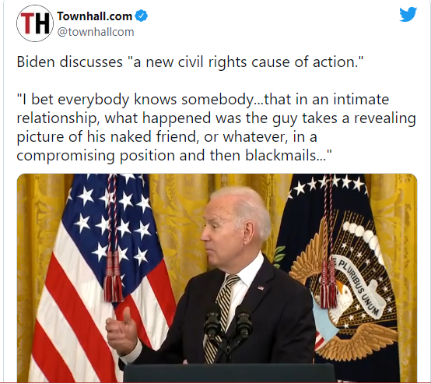Screen dimensions: 431x384
Task: Click the red tassels hanging on American flag
Action: (x=114, y=277)
